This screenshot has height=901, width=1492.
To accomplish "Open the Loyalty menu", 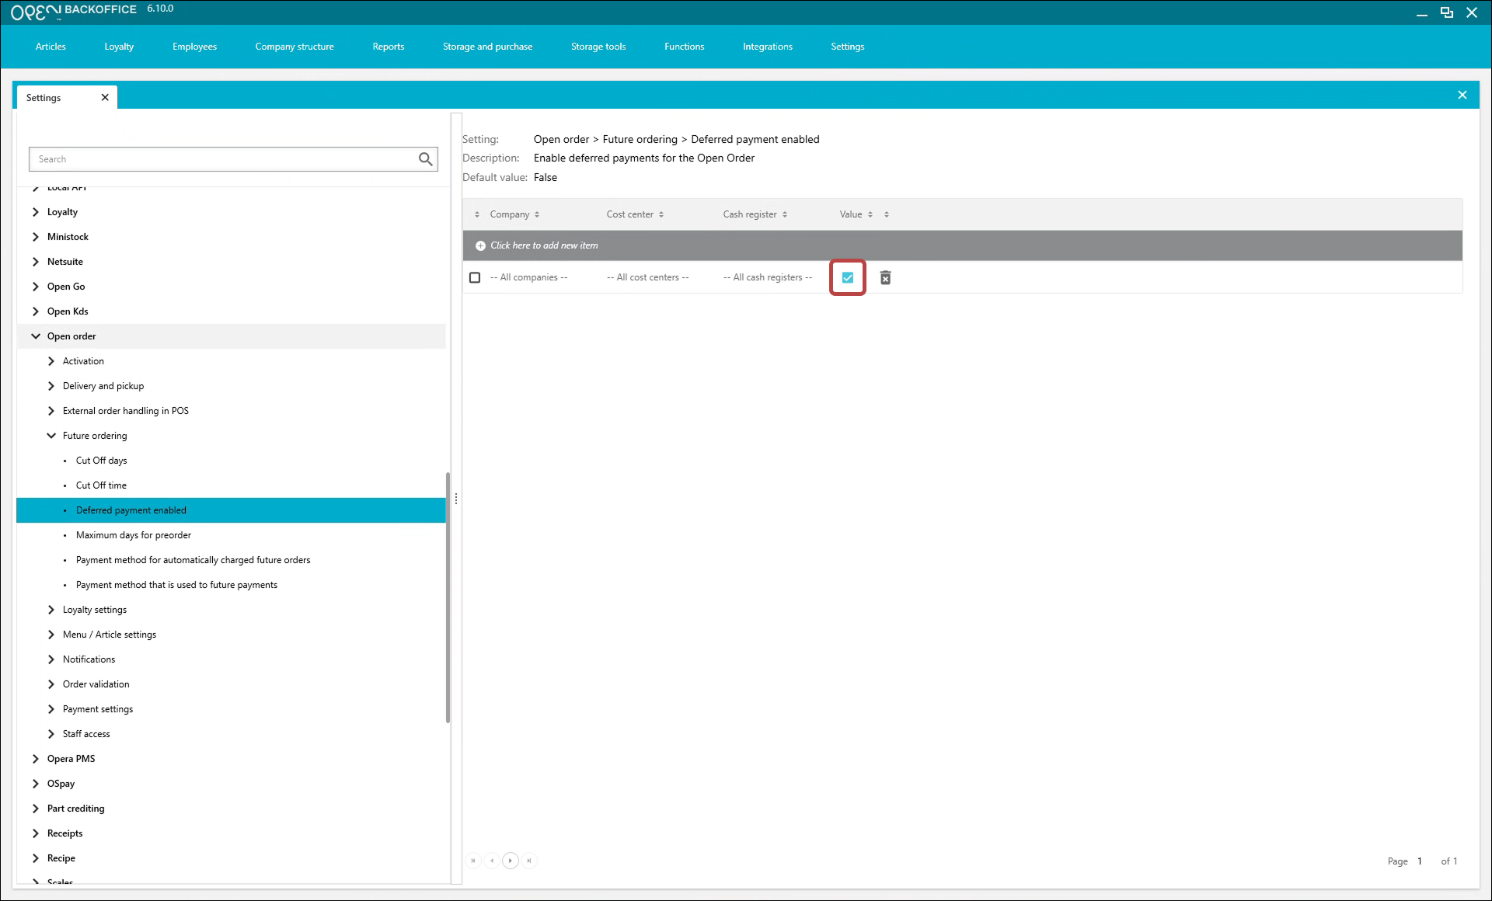I will pos(119,47).
